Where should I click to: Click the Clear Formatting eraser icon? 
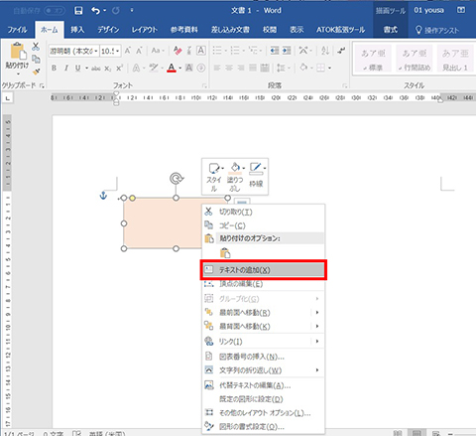(178, 51)
